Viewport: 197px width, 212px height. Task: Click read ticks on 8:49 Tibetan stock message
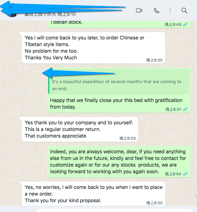pyautogui.click(x=185, y=24)
